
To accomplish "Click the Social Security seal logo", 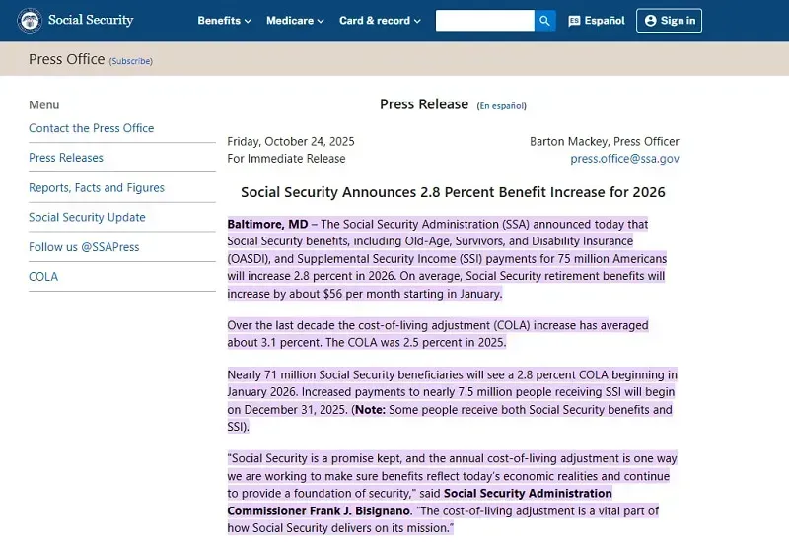I will [x=30, y=21].
